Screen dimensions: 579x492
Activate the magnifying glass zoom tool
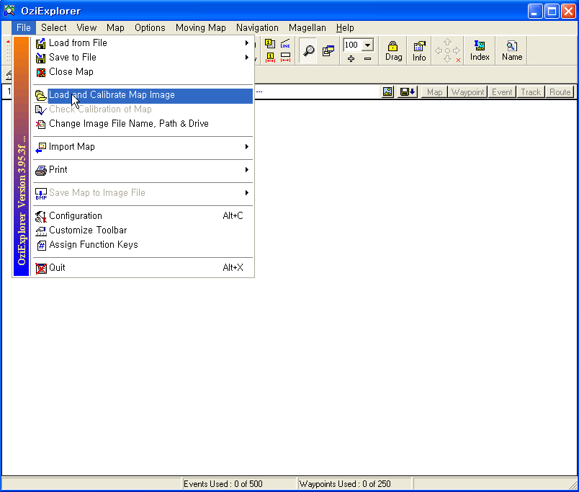pyautogui.click(x=308, y=50)
